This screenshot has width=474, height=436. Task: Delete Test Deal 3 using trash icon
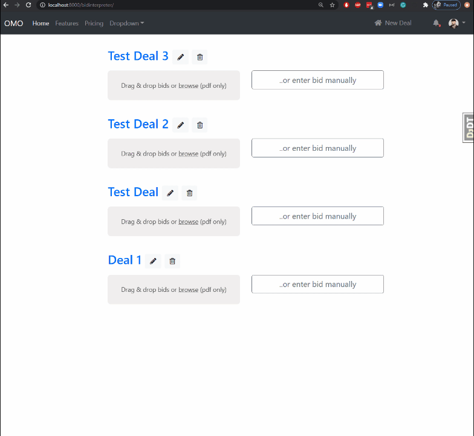click(x=200, y=57)
